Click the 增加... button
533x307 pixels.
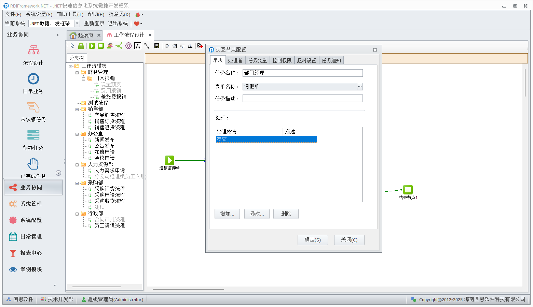click(x=227, y=214)
